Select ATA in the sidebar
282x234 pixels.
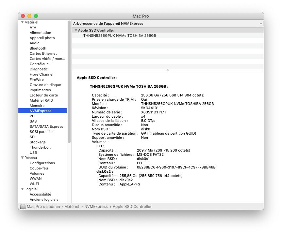pyautogui.click(x=33, y=27)
